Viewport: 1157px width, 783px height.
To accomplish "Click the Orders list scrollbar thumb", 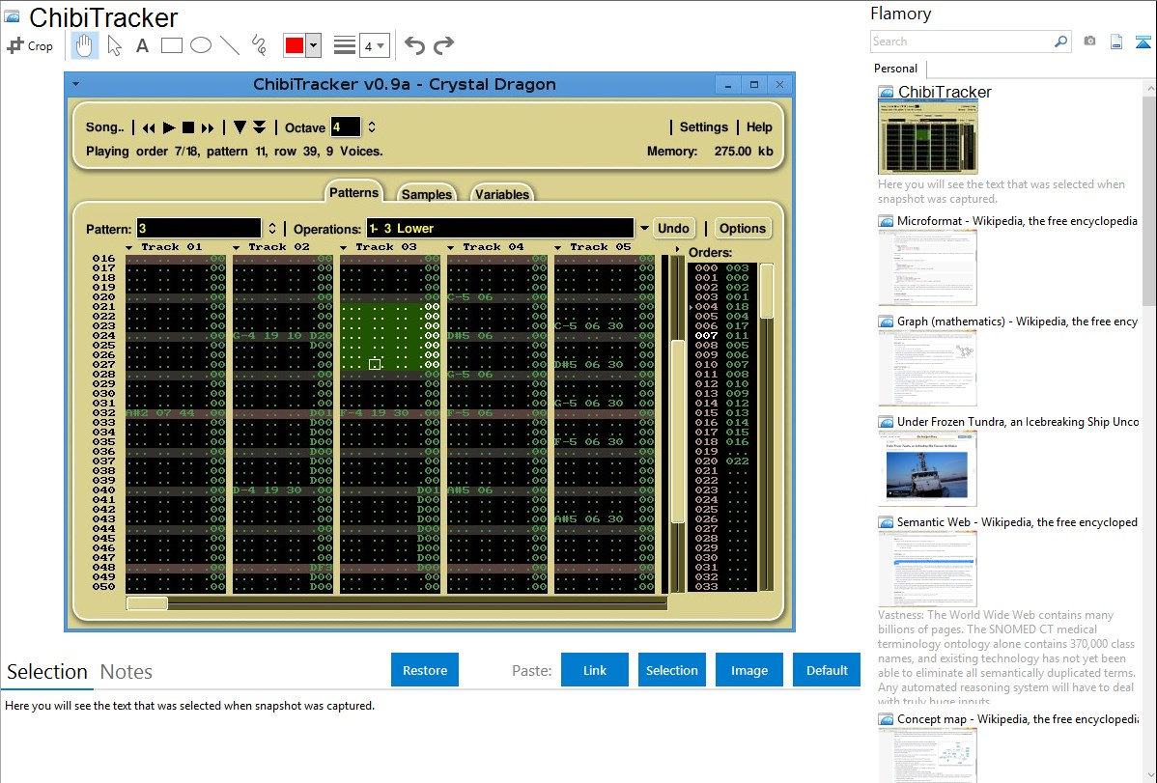I will point(767,291).
